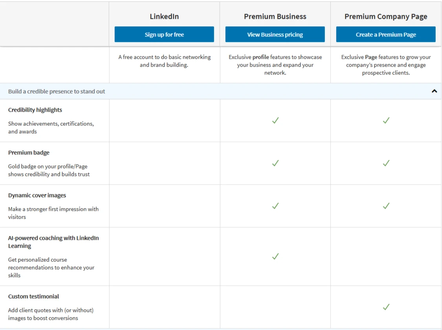Click AI-powered coaching checkmark under Premium Business

[275, 256]
